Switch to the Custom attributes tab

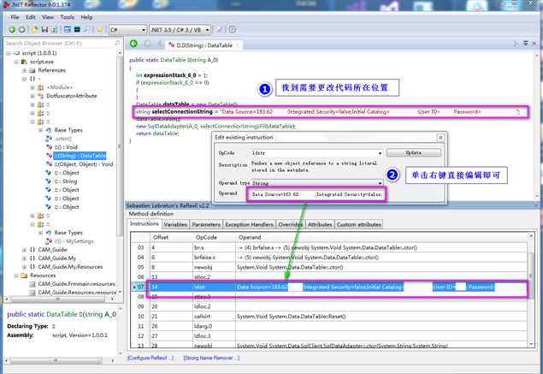359,224
